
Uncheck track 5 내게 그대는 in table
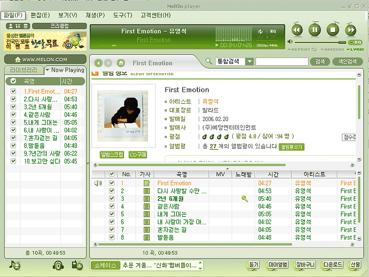(112, 214)
